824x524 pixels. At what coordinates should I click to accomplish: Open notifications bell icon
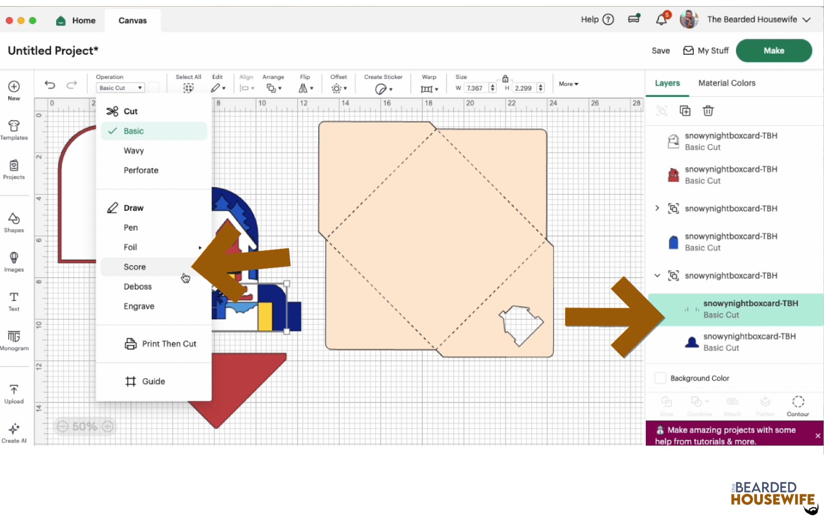661,20
